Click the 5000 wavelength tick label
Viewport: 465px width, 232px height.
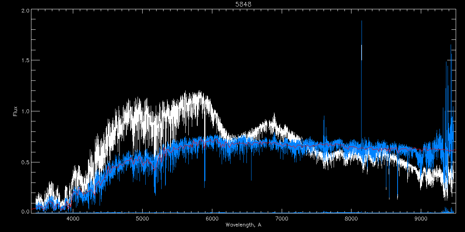(x=142, y=219)
